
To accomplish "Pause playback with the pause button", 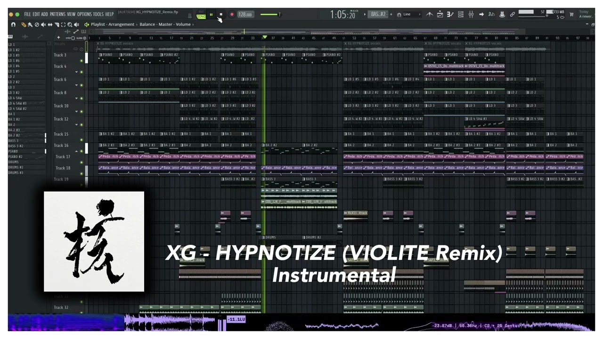I will point(211,15).
